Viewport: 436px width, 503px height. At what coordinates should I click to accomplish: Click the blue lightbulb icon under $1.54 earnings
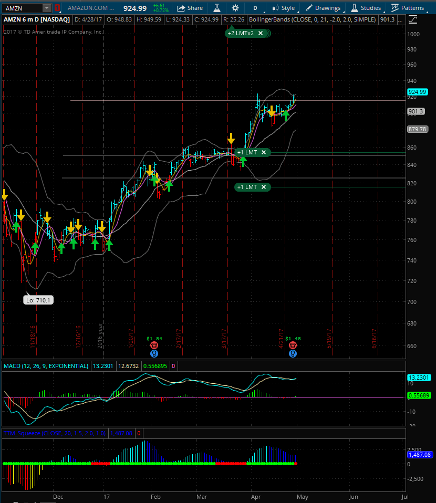pyautogui.click(x=154, y=353)
